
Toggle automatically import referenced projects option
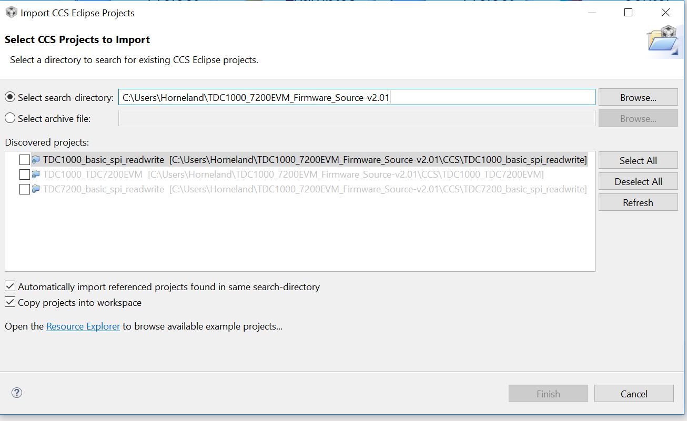click(x=10, y=286)
